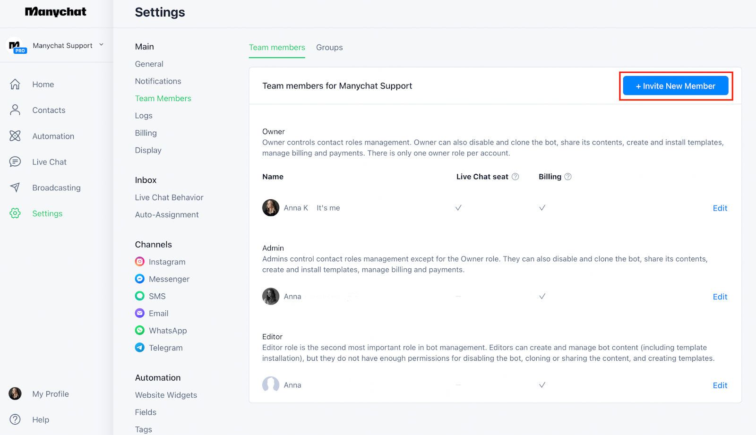
Task: Click the Manychat logo
Action: click(56, 12)
